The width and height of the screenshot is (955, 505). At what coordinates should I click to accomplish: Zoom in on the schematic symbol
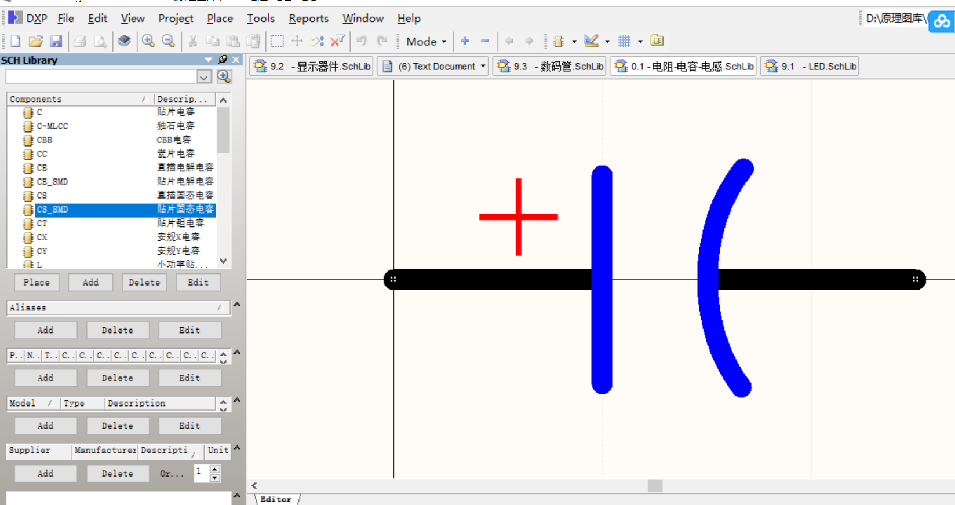[x=148, y=41]
